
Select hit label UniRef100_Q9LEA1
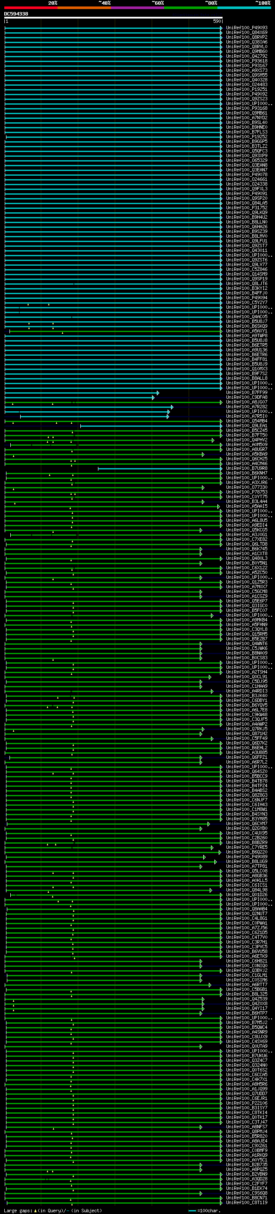(x=247, y=425)
